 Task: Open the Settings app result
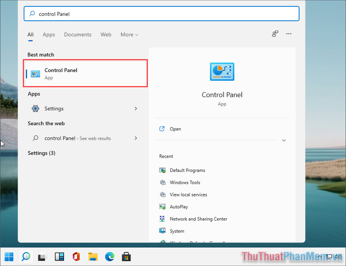coord(85,108)
